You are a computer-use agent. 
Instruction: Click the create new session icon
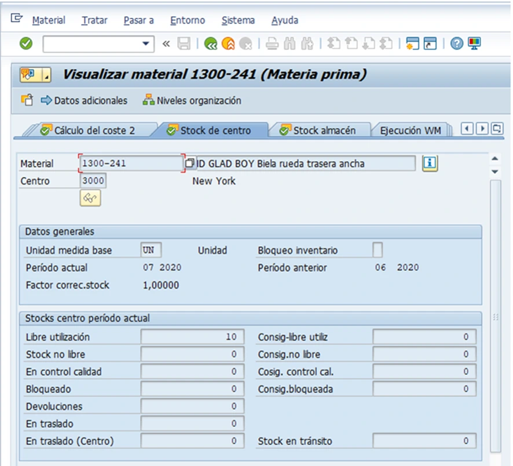(412, 43)
